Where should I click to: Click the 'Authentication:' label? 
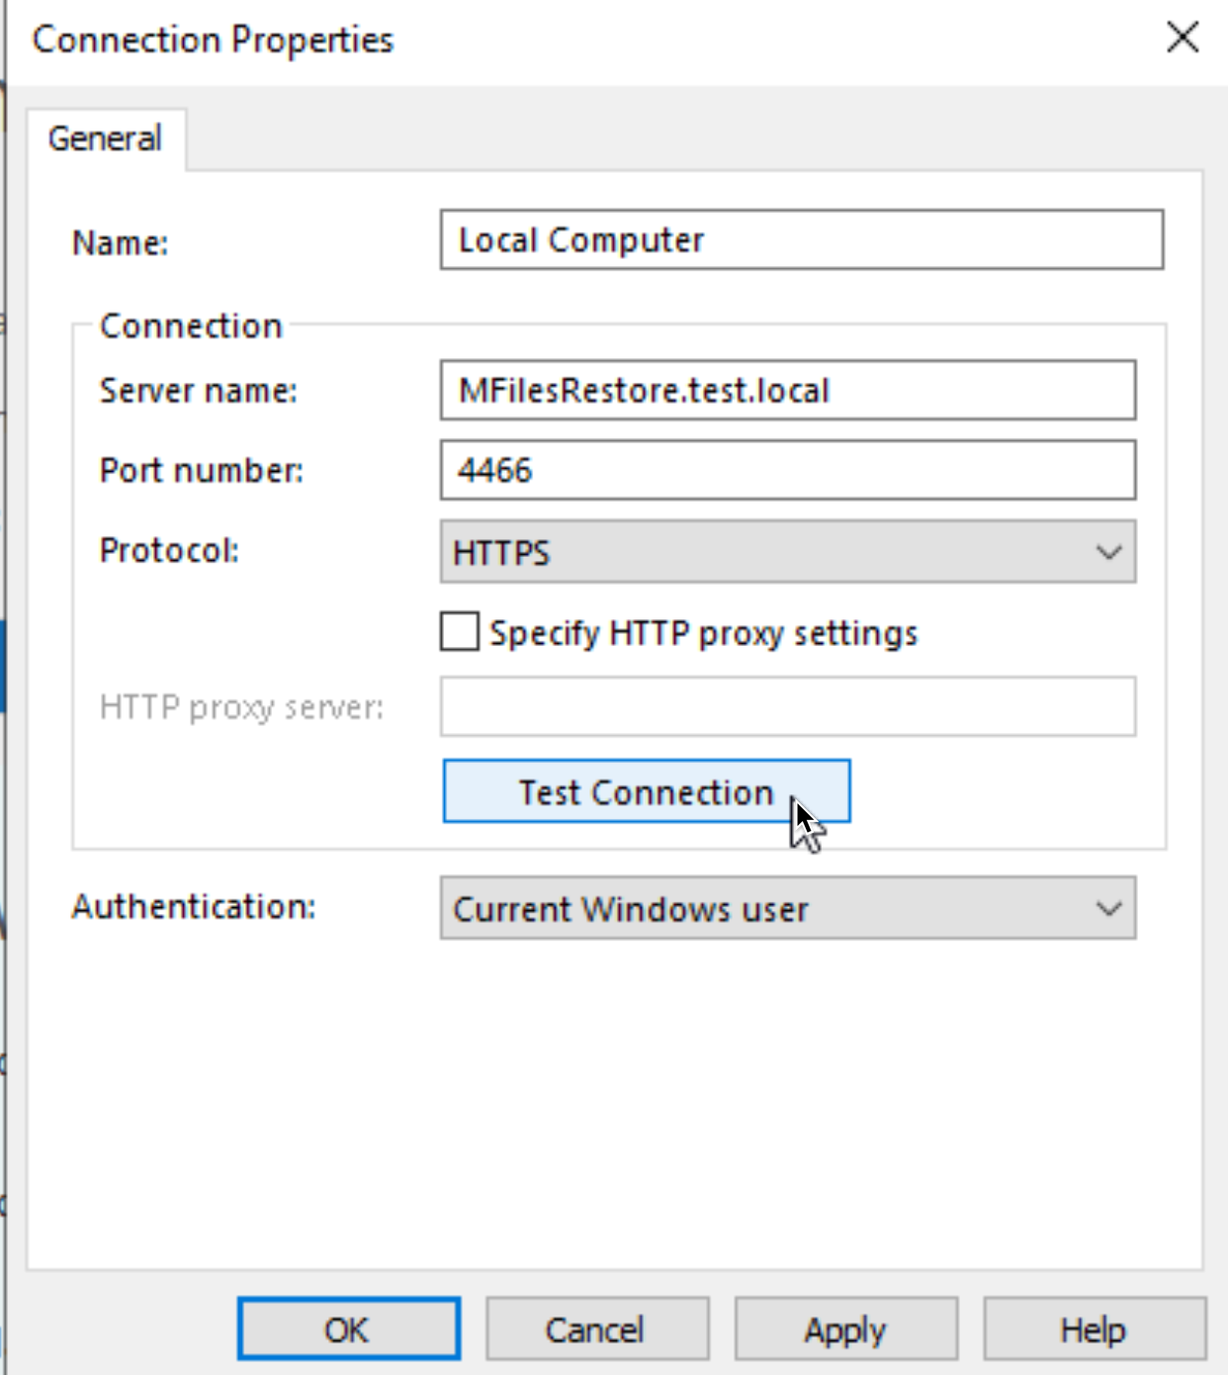click(x=194, y=906)
